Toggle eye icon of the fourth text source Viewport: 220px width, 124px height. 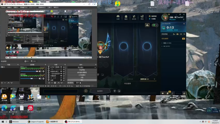click(x=61, y=74)
